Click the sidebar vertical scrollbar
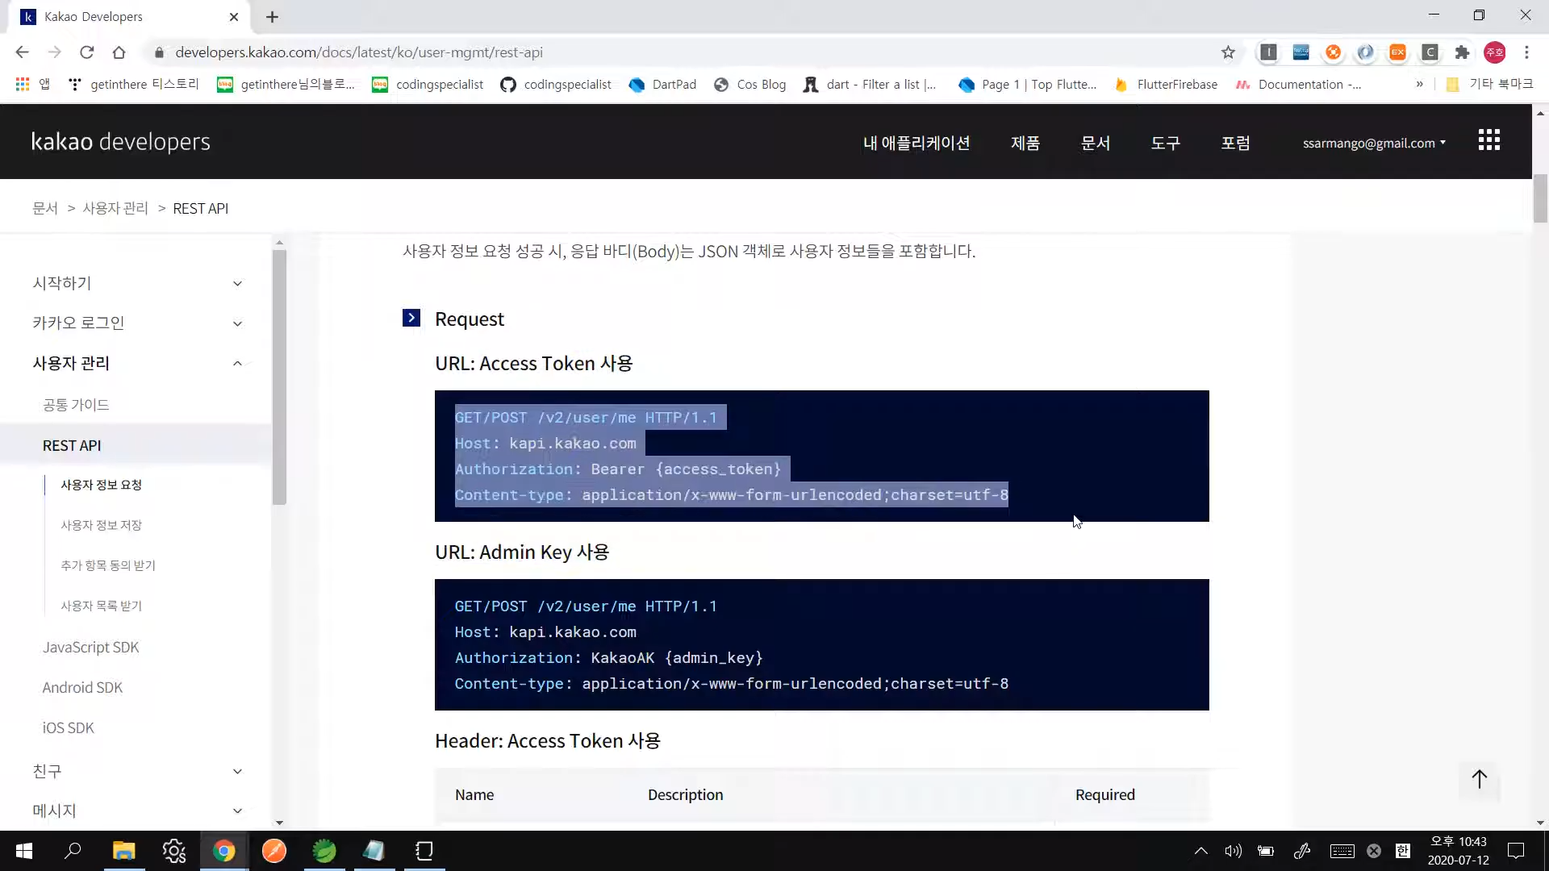1549x871 pixels. coord(279,377)
